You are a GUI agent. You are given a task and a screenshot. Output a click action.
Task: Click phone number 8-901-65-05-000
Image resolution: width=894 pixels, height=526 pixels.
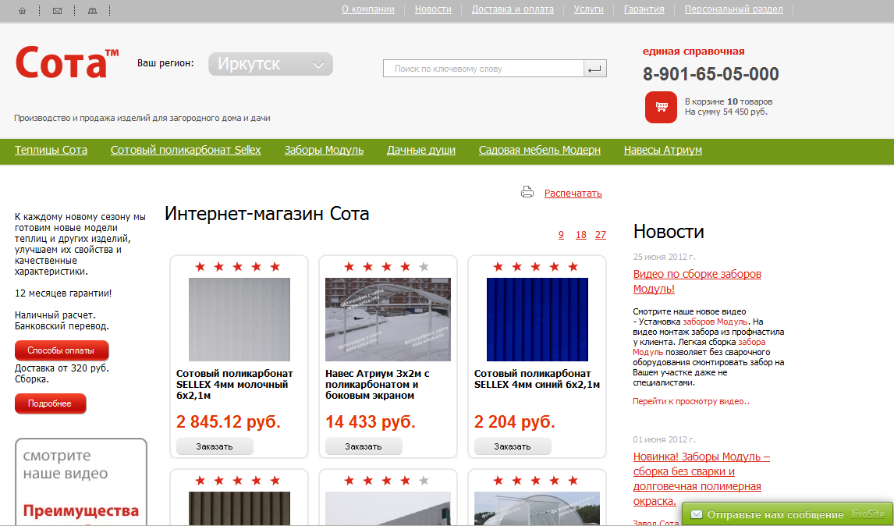click(x=711, y=73)
